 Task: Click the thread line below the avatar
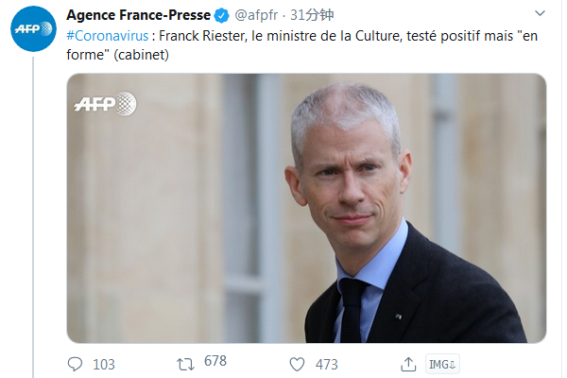click(33, 217)
